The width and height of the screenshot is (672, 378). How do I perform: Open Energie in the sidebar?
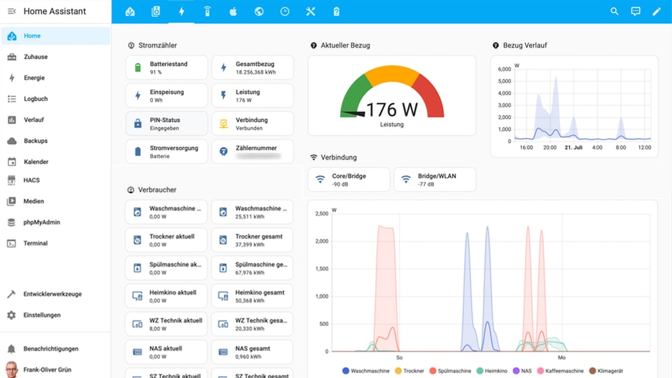point(34,78)
